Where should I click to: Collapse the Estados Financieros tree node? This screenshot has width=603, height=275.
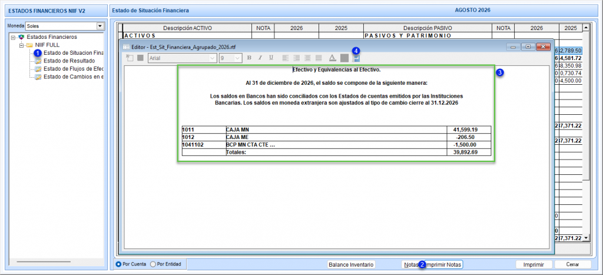coord(14,37)
